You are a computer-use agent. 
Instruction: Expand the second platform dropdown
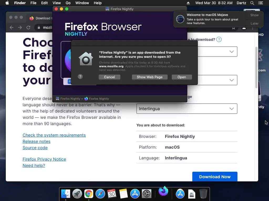click(217, 80)
